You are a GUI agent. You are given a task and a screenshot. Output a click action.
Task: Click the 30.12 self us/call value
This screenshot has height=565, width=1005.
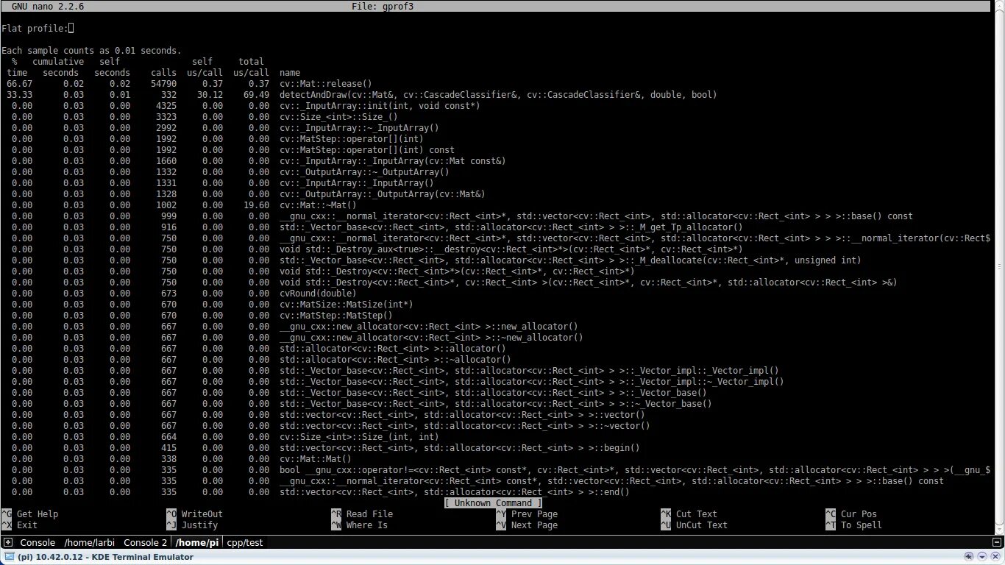pos(210,95)
